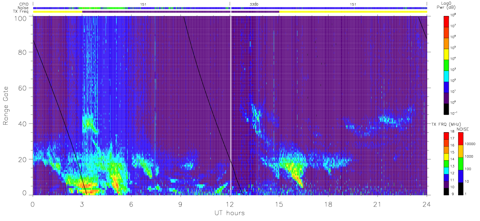
Task: Click the 'CPID' row label
Action: tap(23, 4)
